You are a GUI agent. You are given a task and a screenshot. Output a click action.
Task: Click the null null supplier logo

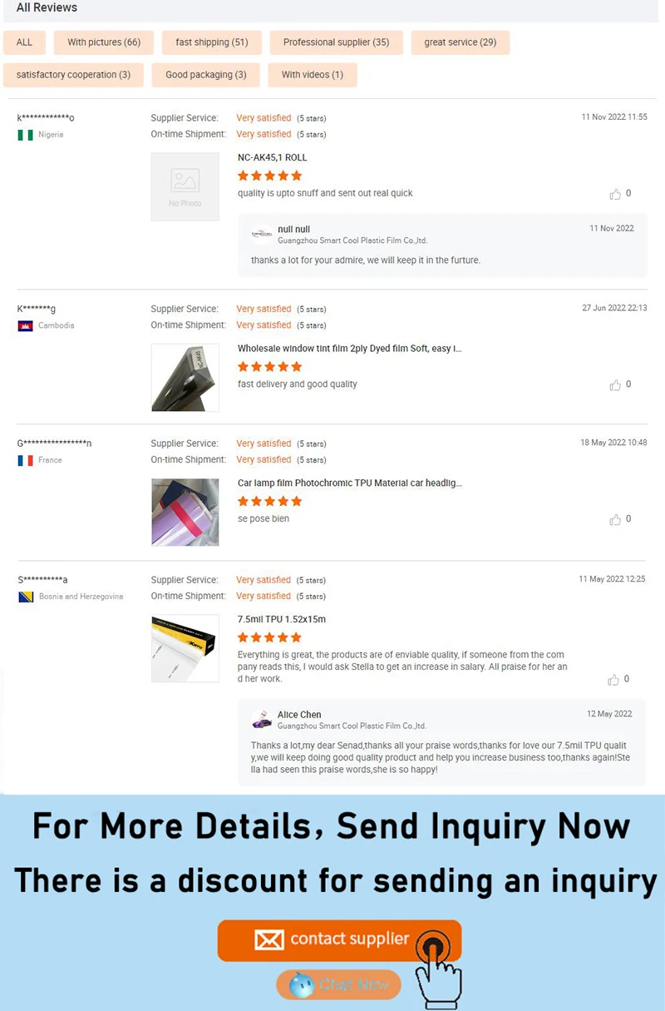(x=262, y=235)
